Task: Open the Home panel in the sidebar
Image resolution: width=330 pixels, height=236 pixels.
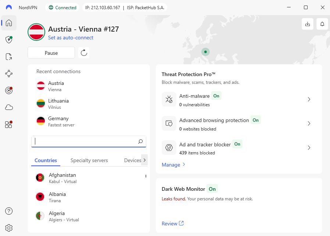Action: click(8, 23)
